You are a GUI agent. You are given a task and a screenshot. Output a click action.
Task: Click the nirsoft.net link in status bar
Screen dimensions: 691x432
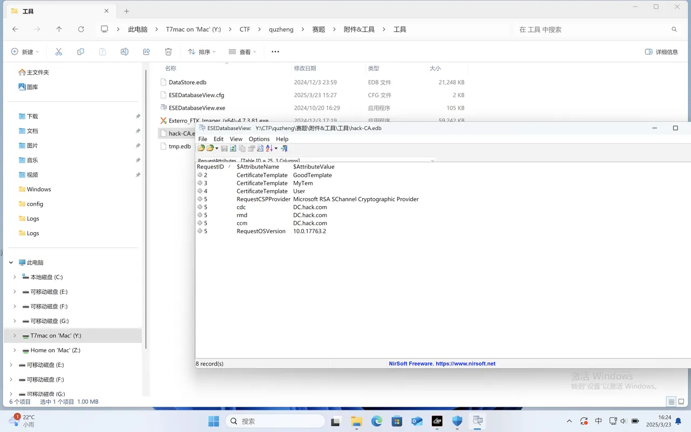pos(465,363)
